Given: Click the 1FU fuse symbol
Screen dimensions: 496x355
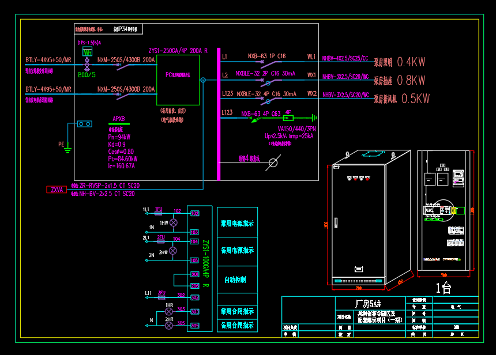Looking at the screenshot, I should 159,213.
